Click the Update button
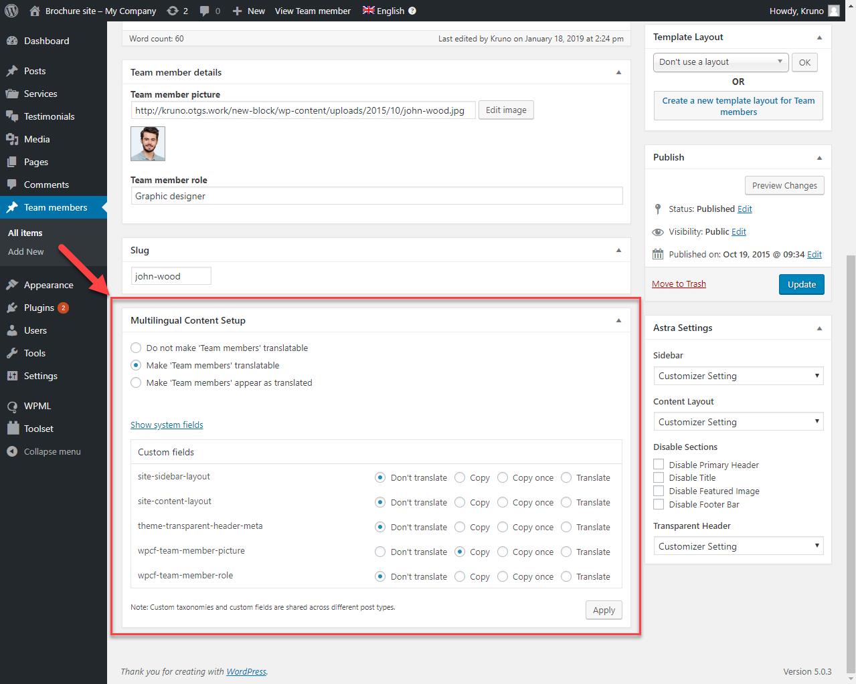This screenshot has width=856, height=684. click(x=801, y=284)
